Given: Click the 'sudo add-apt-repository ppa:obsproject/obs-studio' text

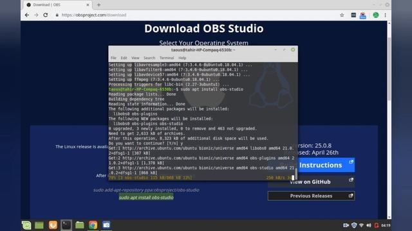Looking at the screenshot, I should (146, 190).
